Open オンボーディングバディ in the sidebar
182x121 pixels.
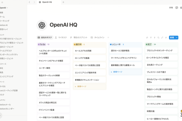coord(9,55)
